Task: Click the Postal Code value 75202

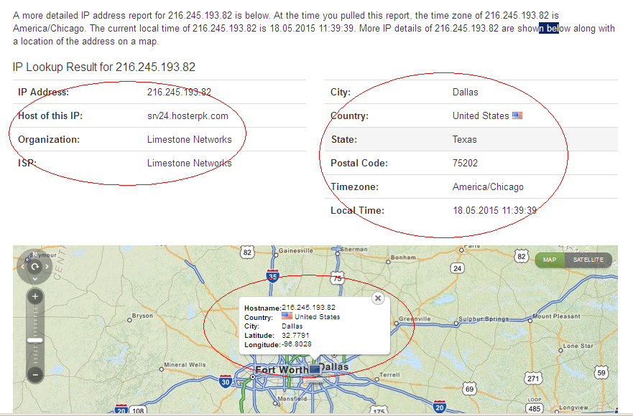Action: point(465,164)
